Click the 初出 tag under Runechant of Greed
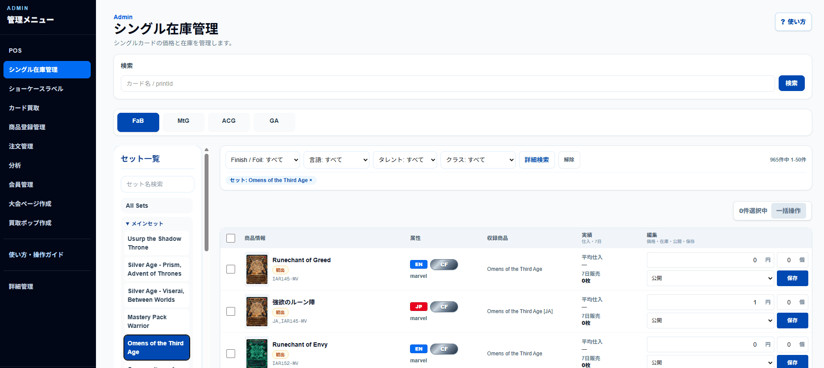The width and height of the screenshot is (824, 368). (x=280, y=270)
